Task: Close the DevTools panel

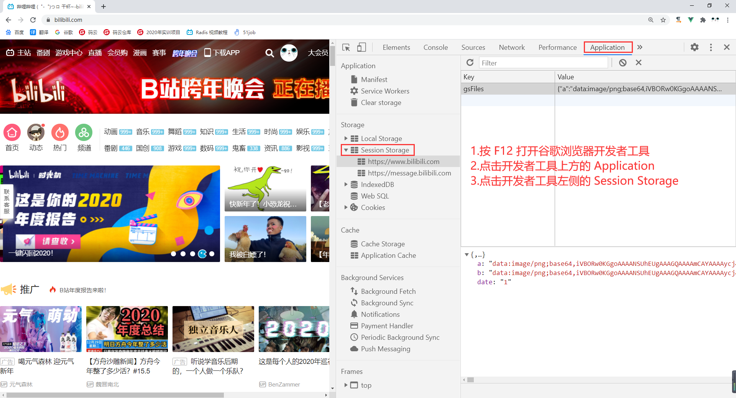Action: point(726,47)
